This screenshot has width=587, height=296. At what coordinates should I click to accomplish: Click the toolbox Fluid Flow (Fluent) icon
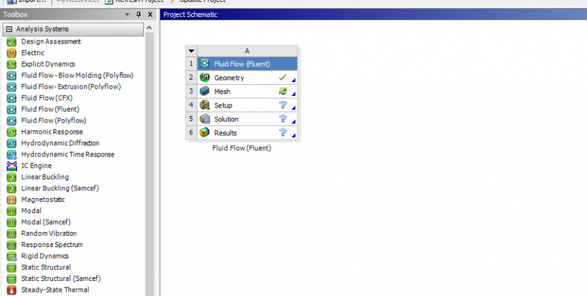pos(12,110)
